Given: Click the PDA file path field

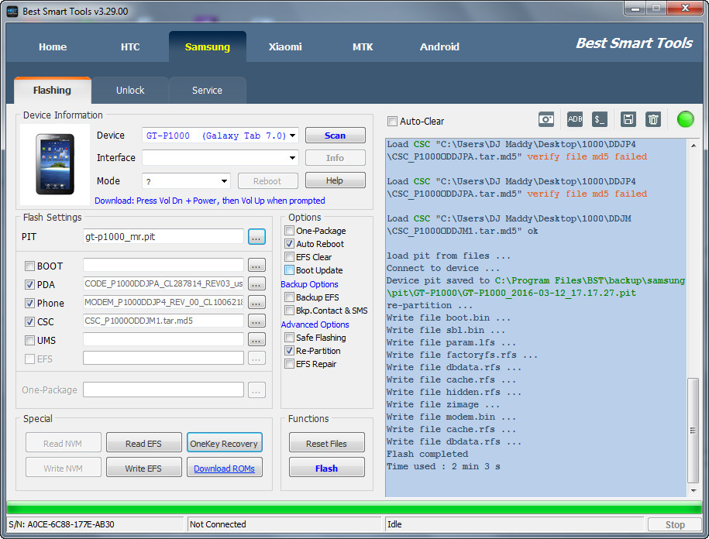Looking at the screenshot, I should (163, 284).
